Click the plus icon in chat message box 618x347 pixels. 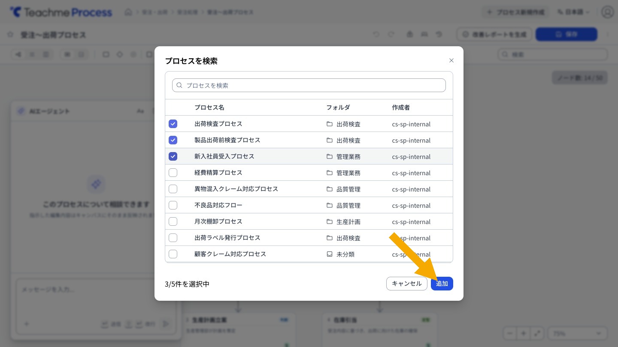coord(27,324)
